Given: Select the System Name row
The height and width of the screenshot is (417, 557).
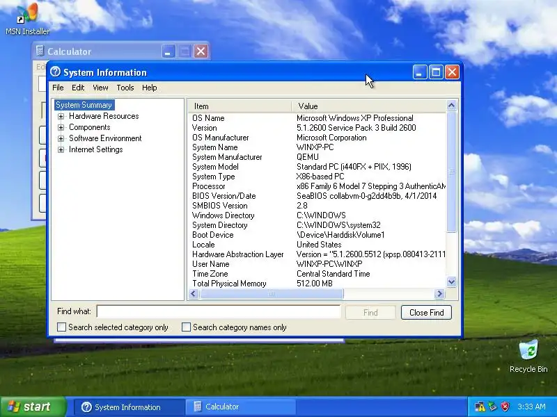Looking at the screenshot, I should coord(317,147).
